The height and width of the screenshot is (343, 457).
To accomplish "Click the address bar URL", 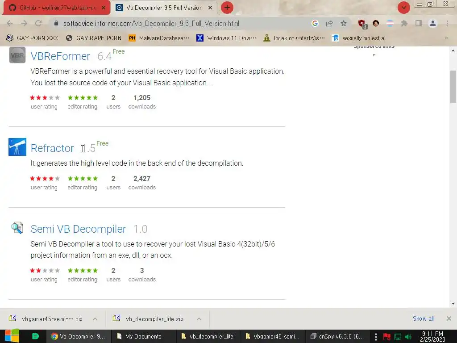I will [151, 23].
